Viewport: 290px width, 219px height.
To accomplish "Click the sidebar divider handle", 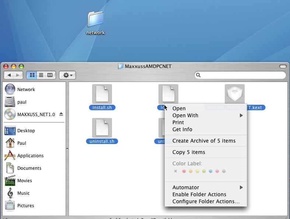I will (67, 149).
